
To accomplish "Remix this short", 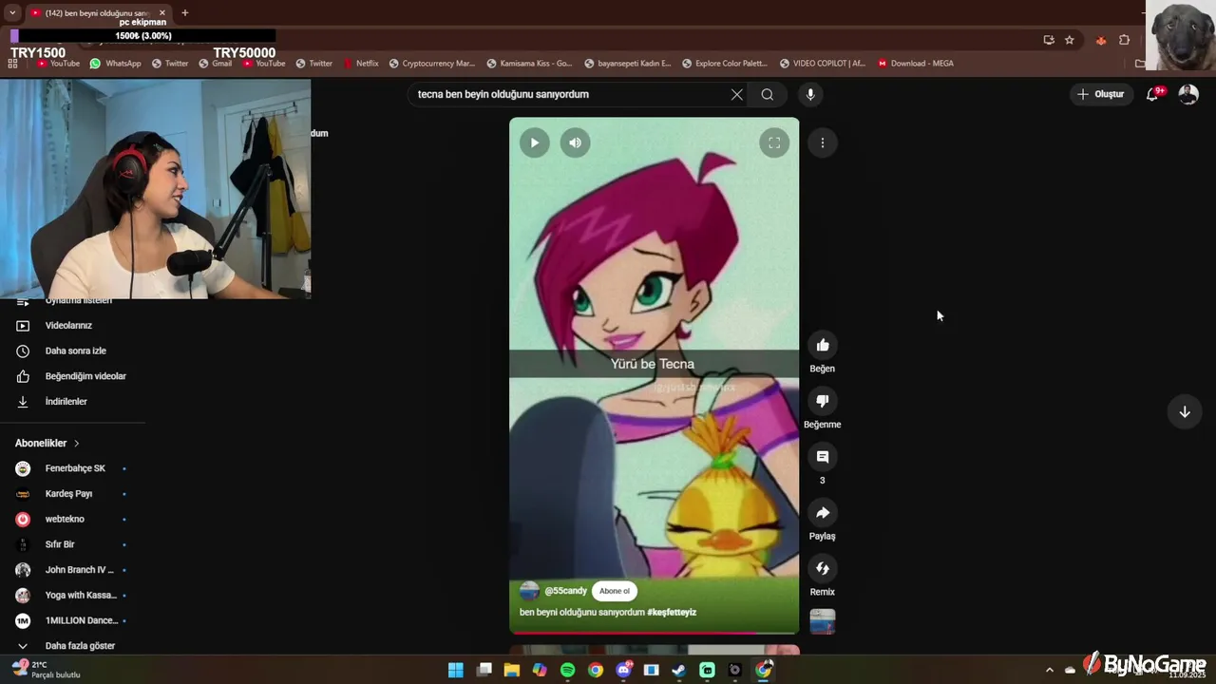I will (x=823, y=569).
